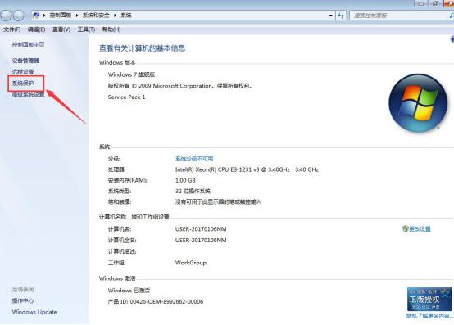
Task: Click the Back navigation button
Action: 6,16
